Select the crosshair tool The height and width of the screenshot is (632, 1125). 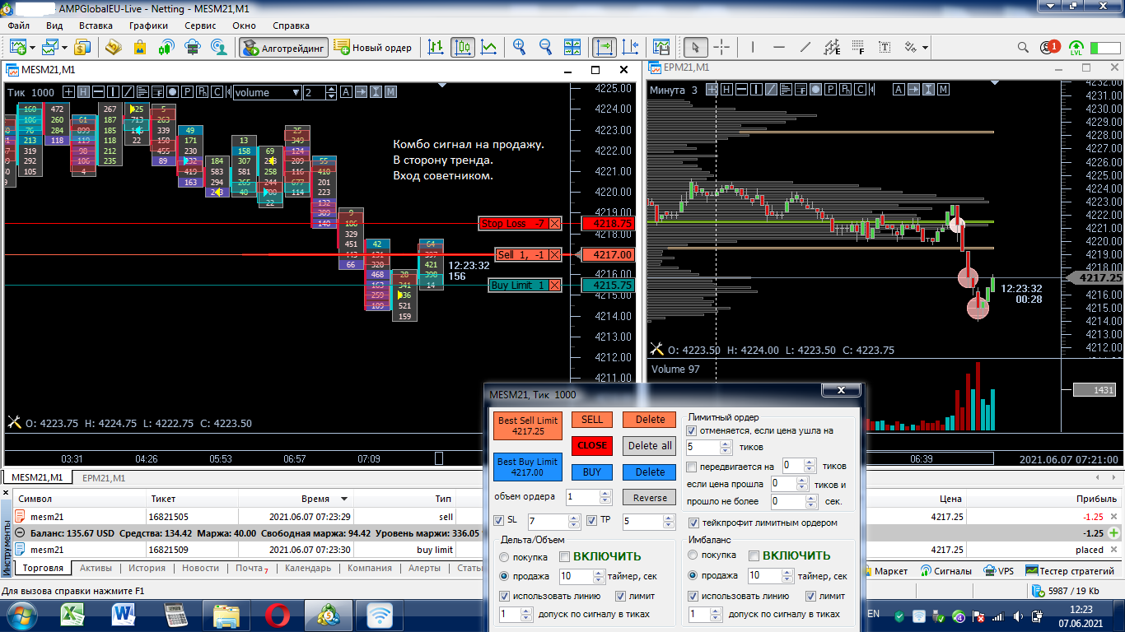(x=721, y=48)
